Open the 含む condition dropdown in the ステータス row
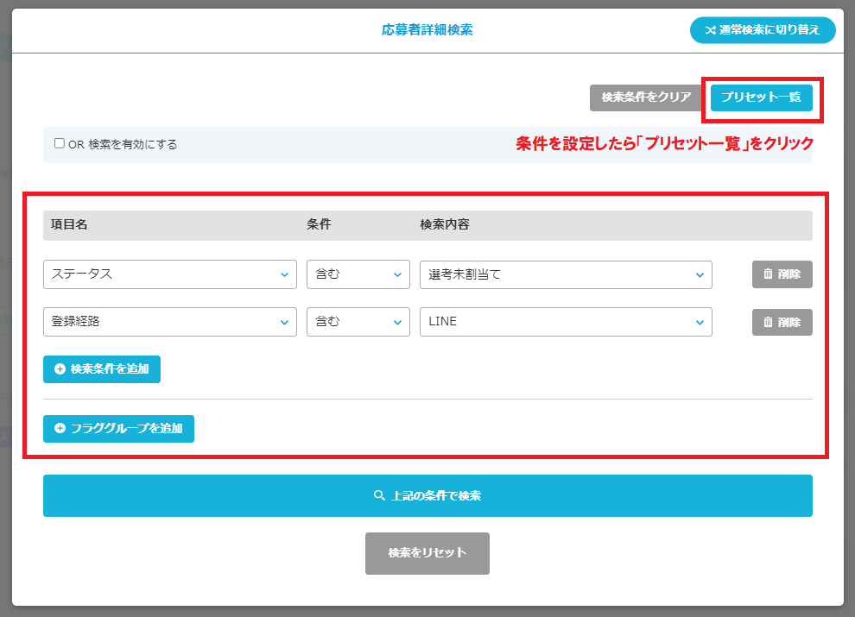Viewport: 855px width, 617px height. point(358,274)
